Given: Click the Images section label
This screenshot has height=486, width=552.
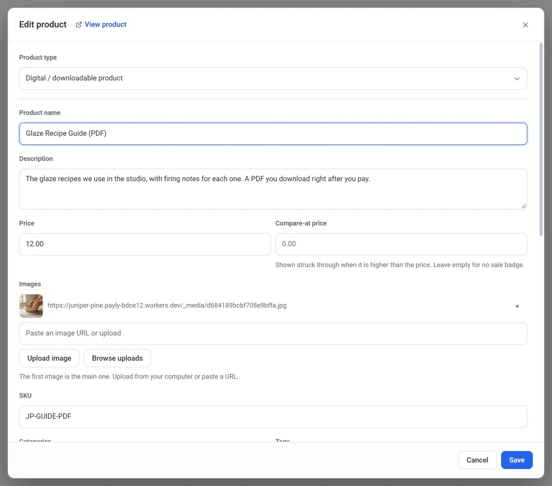Looking at the screenshot, I should click(30, 284).
